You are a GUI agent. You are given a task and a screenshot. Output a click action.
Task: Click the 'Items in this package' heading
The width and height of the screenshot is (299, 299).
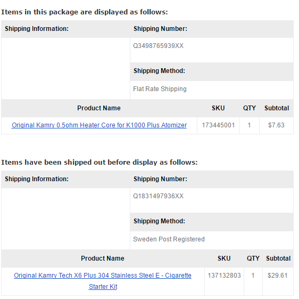[85, 12]
